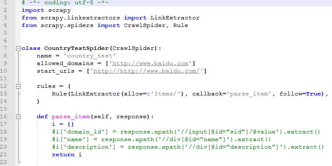The height and width of the screenshot is (166, 332).
Task: Click the commented i['name'] line
Action: point(161,139)
